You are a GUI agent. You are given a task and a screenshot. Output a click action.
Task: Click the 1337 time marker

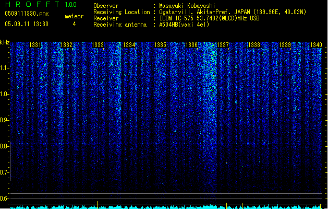pos(223,45)
